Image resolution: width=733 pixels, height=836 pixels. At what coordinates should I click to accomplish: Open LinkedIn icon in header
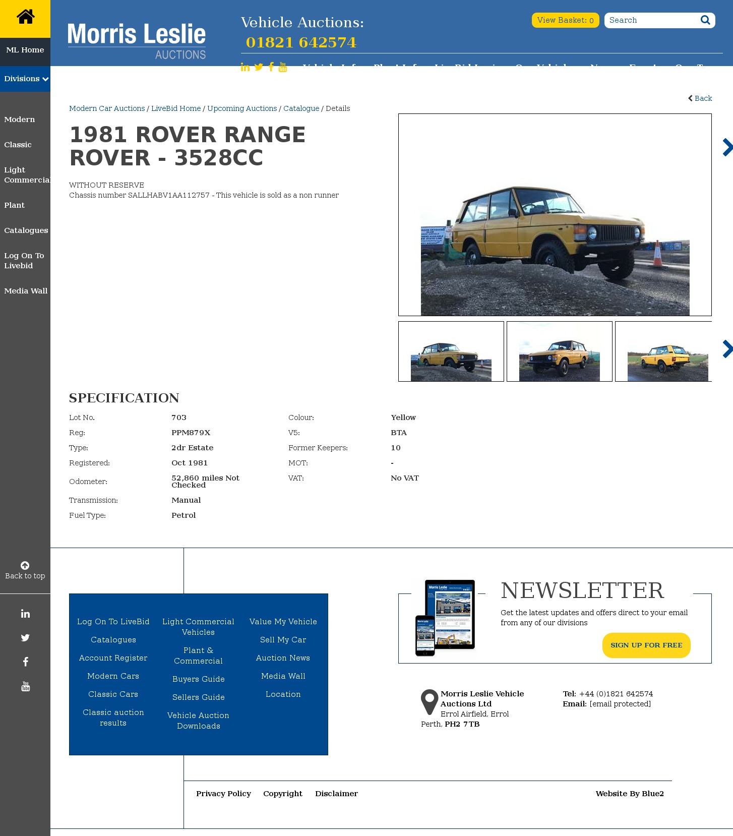(245, 67)
